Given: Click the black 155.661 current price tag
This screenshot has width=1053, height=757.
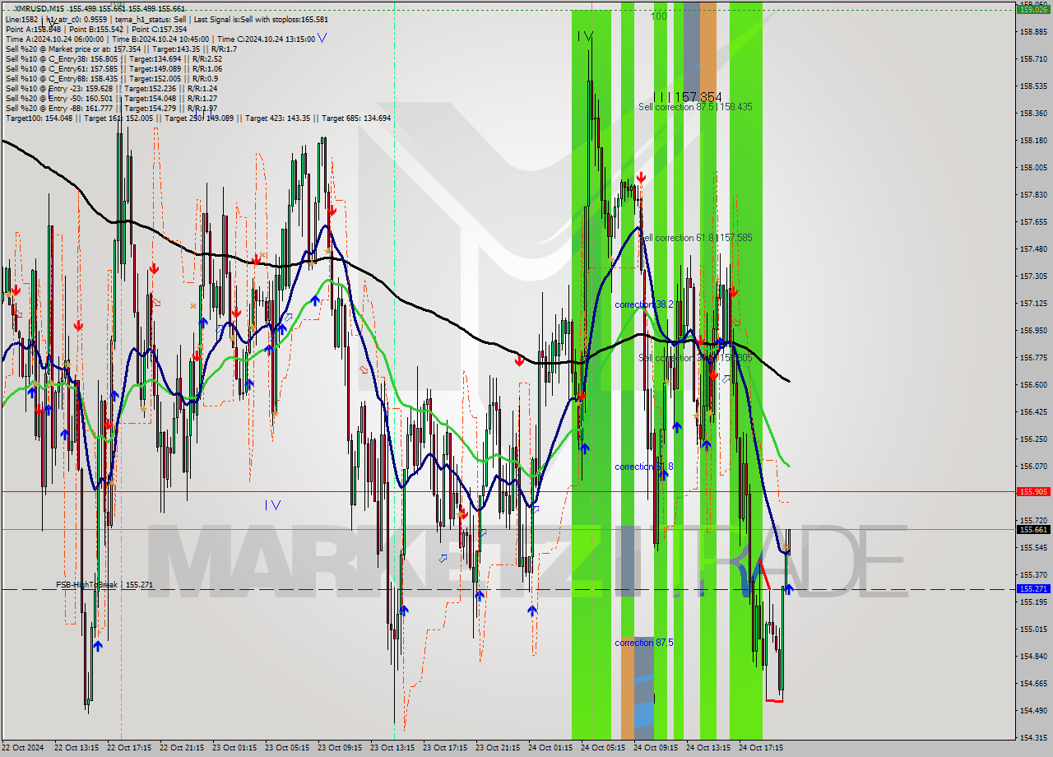Looking at the screenshot, I should click(1034, 529).
